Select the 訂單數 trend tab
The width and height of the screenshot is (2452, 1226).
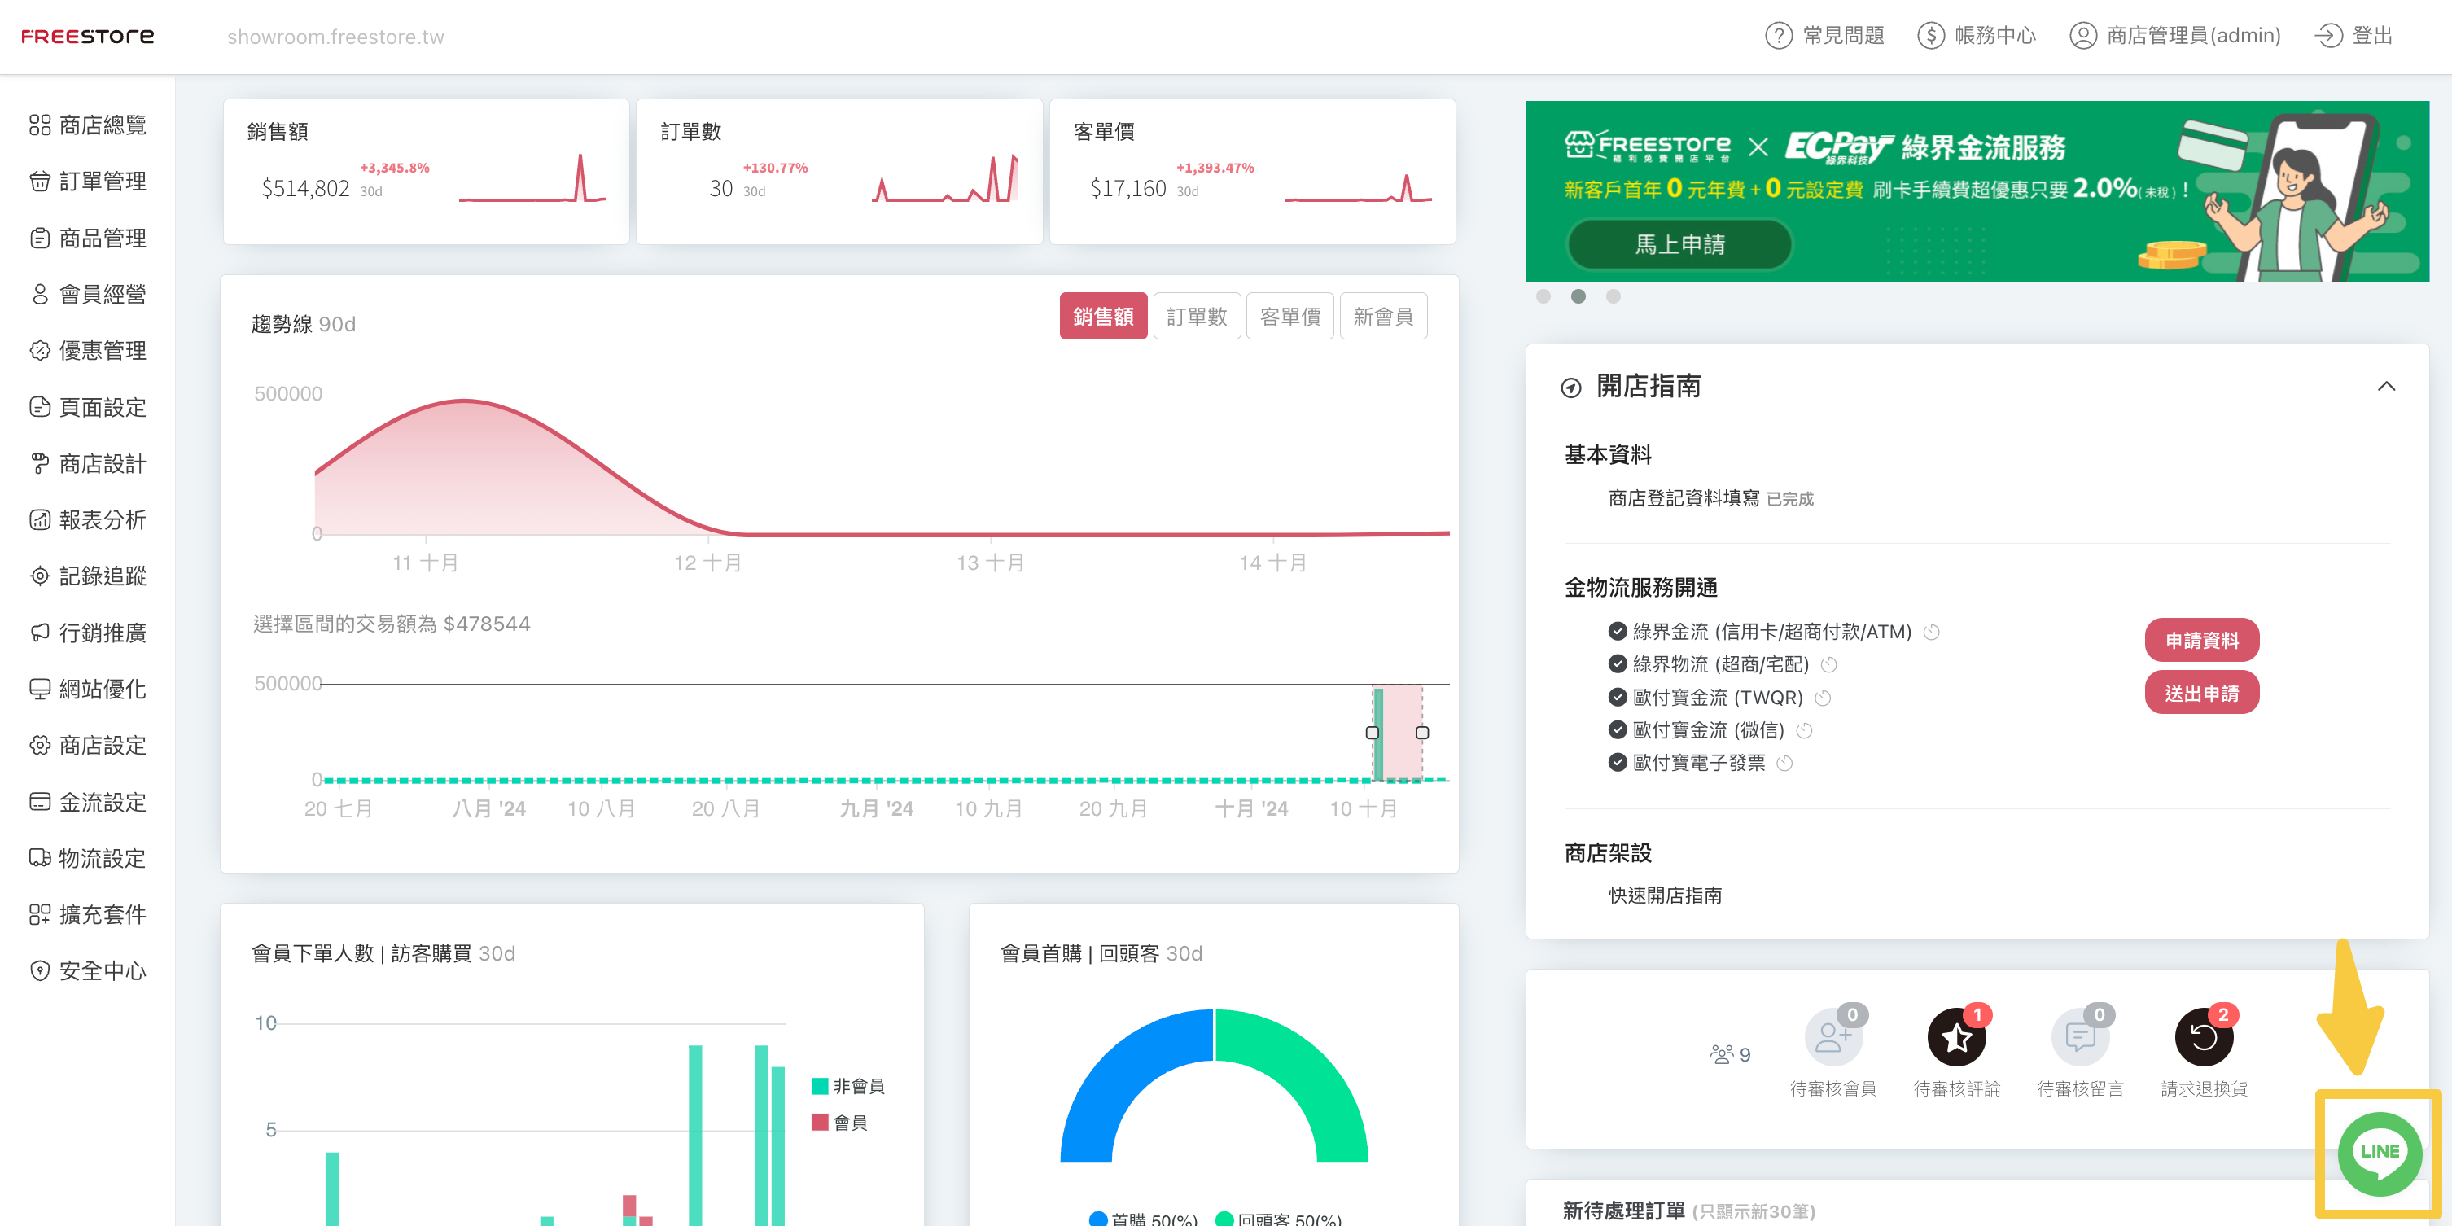click(x=1197, y=316)
